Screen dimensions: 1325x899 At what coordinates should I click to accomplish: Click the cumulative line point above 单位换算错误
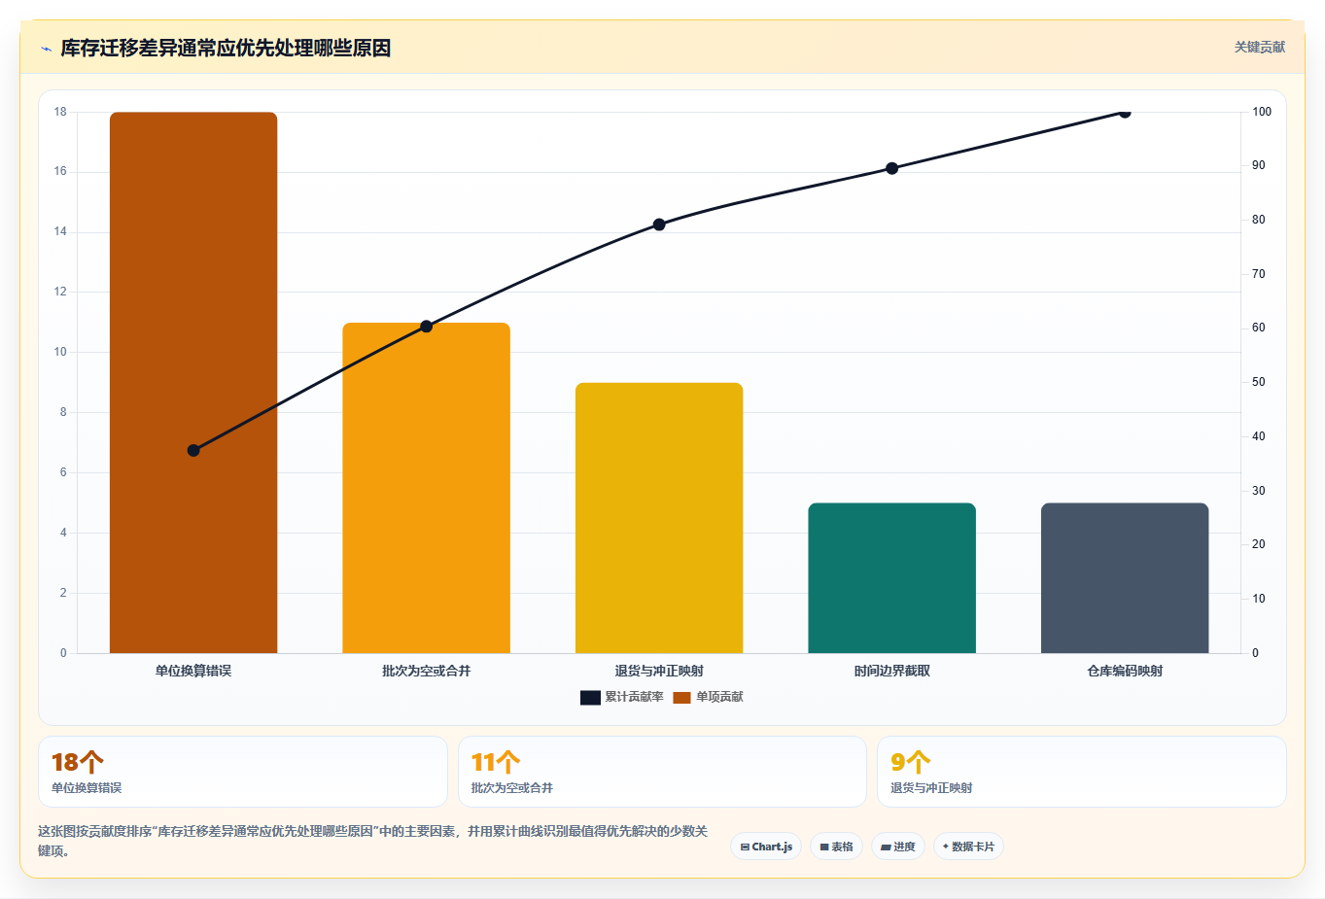point(193,450)
